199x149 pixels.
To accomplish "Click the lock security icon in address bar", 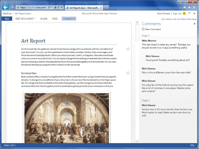I will pyautogui.click(x=55, y=7).
